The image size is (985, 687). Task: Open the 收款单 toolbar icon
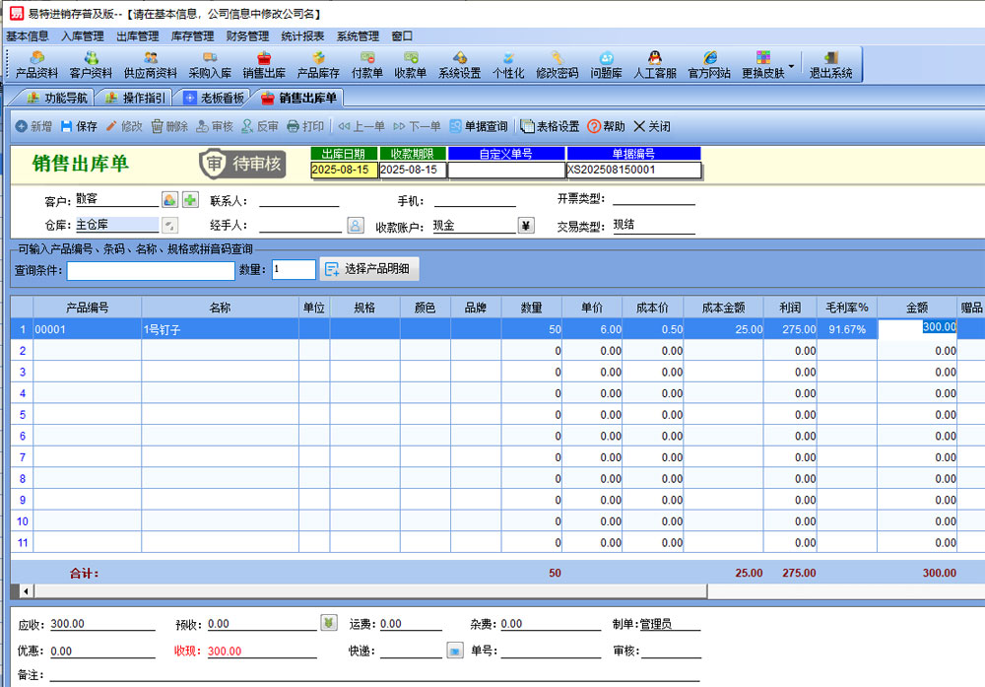[x=411, y=65]
